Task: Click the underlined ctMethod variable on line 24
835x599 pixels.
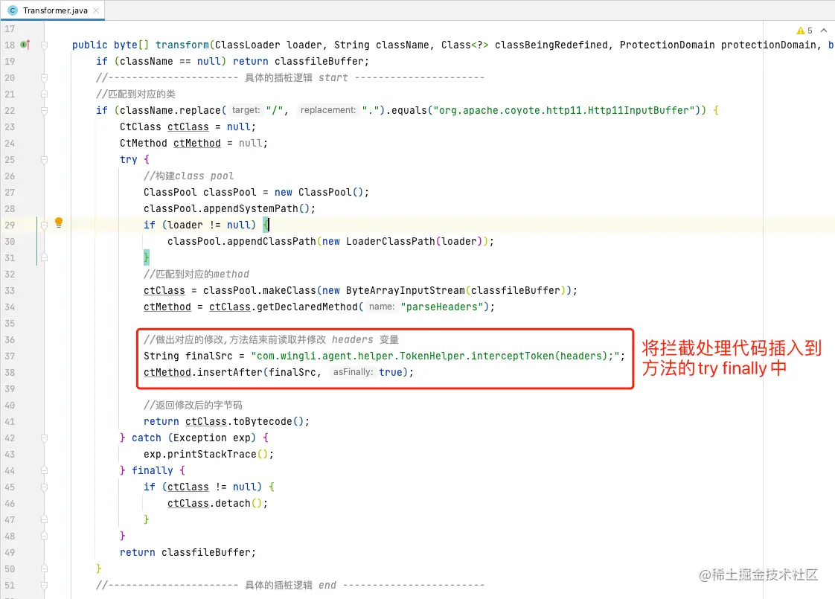Action: (x=197, y=143)
